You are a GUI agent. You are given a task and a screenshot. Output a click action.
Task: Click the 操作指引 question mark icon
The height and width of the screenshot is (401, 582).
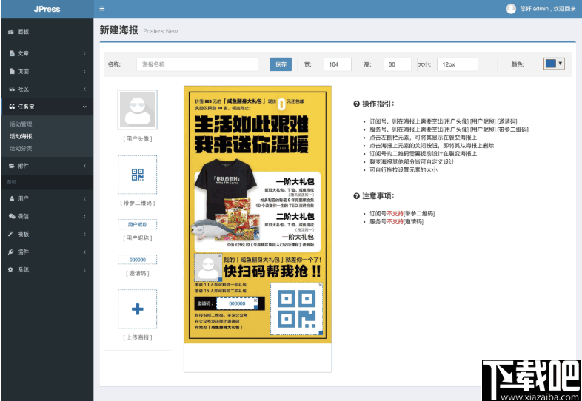click(x=356, y=104)
